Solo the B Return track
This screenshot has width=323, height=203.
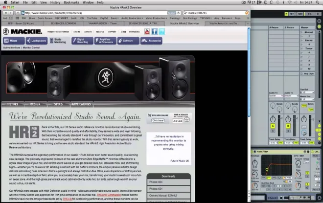(x=288, y=131)
